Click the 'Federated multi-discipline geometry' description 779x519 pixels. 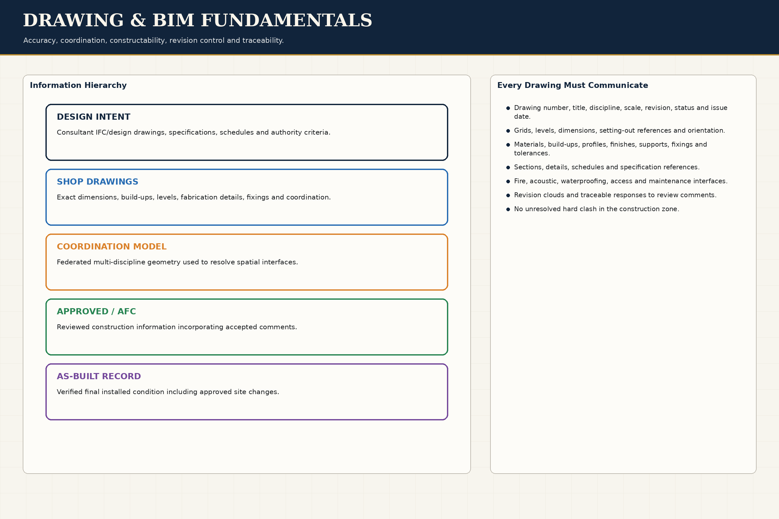pos(178,262)
